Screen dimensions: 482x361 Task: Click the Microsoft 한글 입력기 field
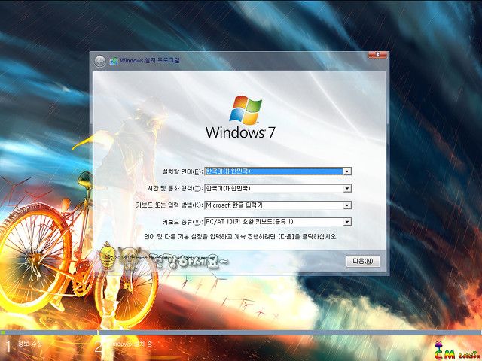tap(278, 205)
